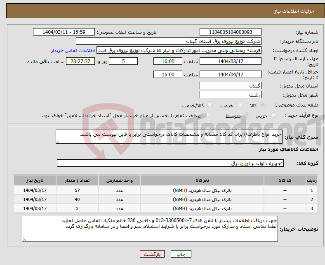Select the خدمت radio button

click(240, 105)
